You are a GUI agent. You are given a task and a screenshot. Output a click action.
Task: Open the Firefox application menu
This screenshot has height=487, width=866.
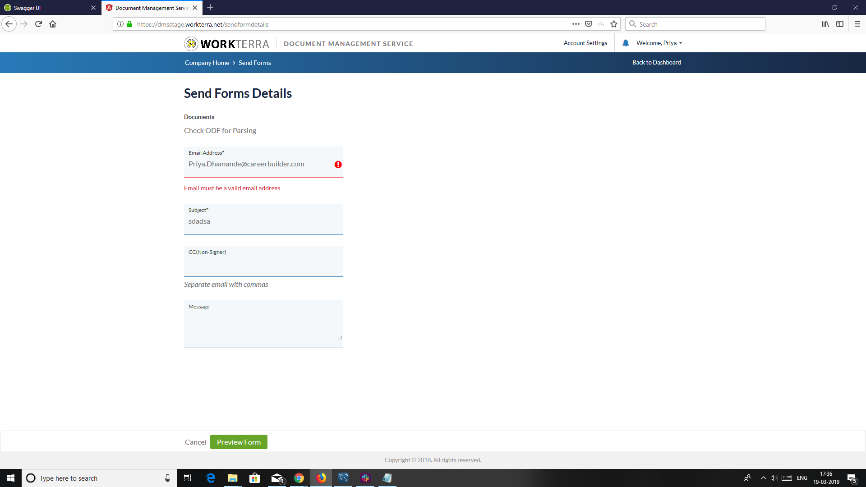858,24
